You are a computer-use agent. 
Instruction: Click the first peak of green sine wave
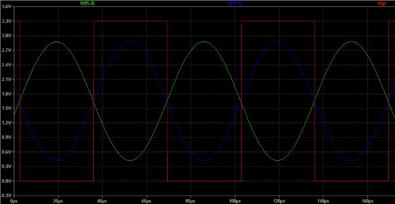[x=57, y=42]
